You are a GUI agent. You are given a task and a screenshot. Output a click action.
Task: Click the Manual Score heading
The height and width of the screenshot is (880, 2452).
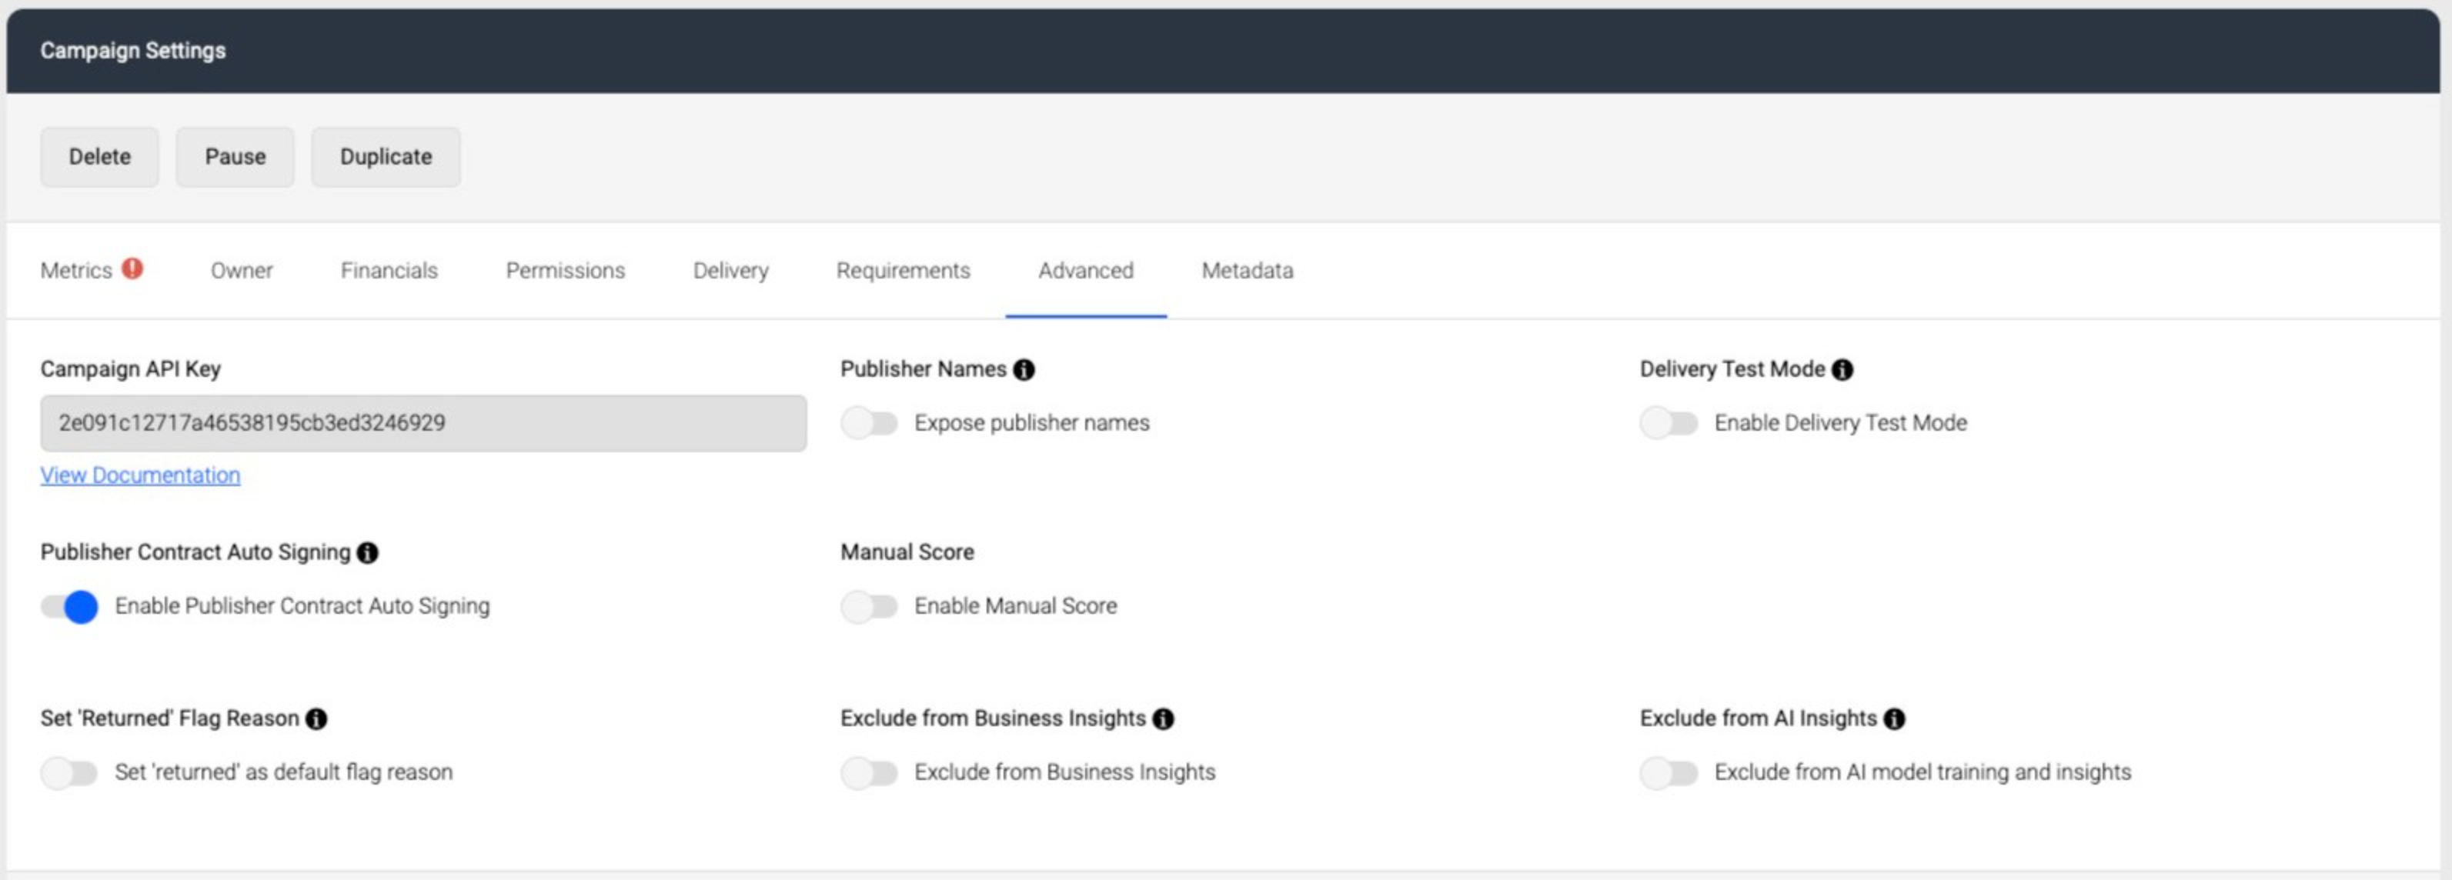point(907,553)
